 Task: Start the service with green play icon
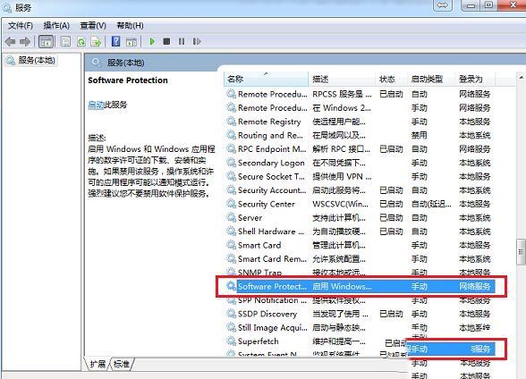152,41
